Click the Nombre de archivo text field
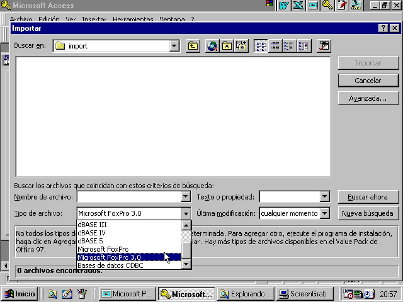The width and height of the screenshot is (403, 302). tap(129, 197)
